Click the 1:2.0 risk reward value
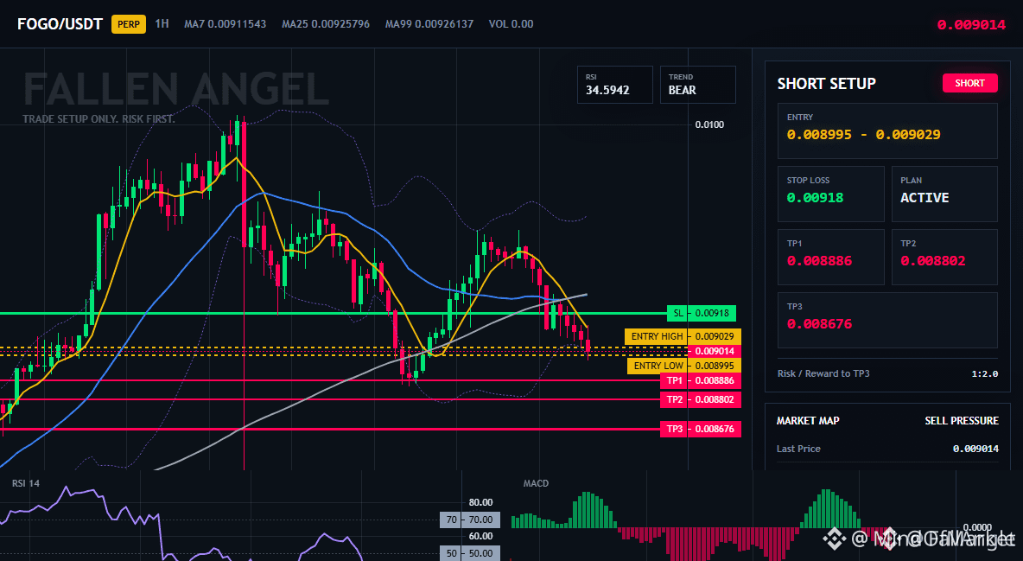 pyautogui.click(x=984, y=373)
